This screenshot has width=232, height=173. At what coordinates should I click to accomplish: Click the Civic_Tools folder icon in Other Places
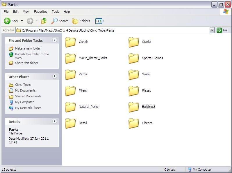pyautogui.click(x=11, y=85)
